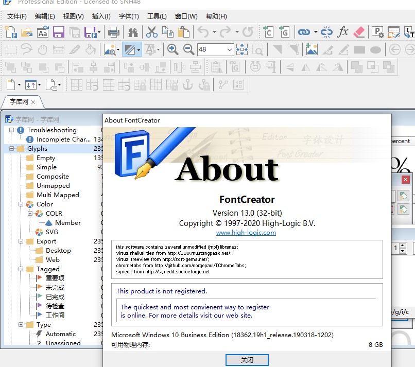Click the red close button behind dialog
The height and width of the screenshot is (367, 415).
pos(405,180)
